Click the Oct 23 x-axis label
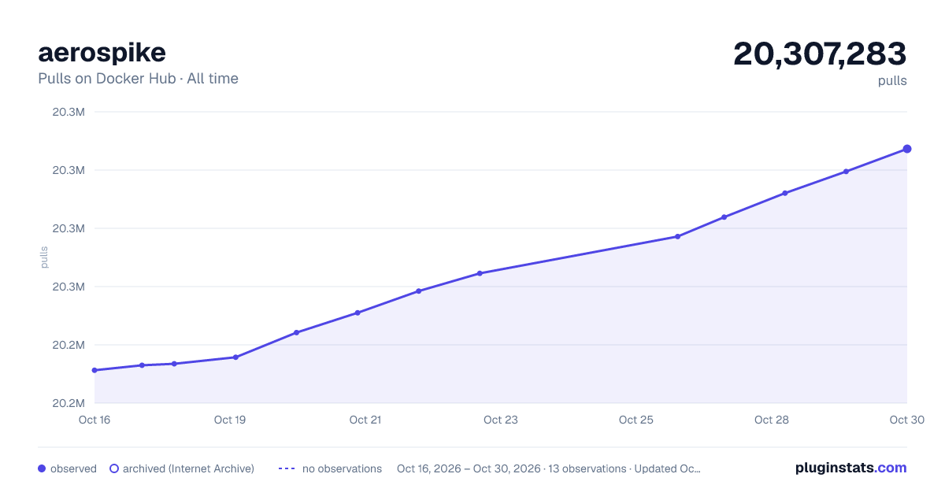Image resolution: width=945 pixels, height=496 pixels. [x=501, y=420]
